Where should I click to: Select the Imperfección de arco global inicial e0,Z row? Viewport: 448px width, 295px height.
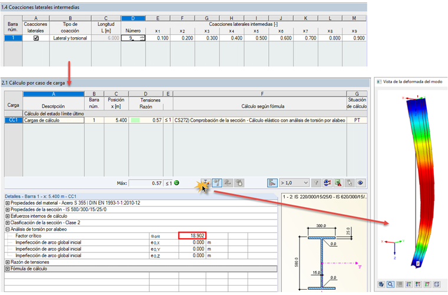[x=141, y=255]
